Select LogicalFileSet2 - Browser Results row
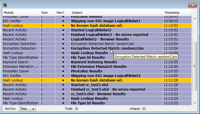The image size is (200, 114). 100,39
